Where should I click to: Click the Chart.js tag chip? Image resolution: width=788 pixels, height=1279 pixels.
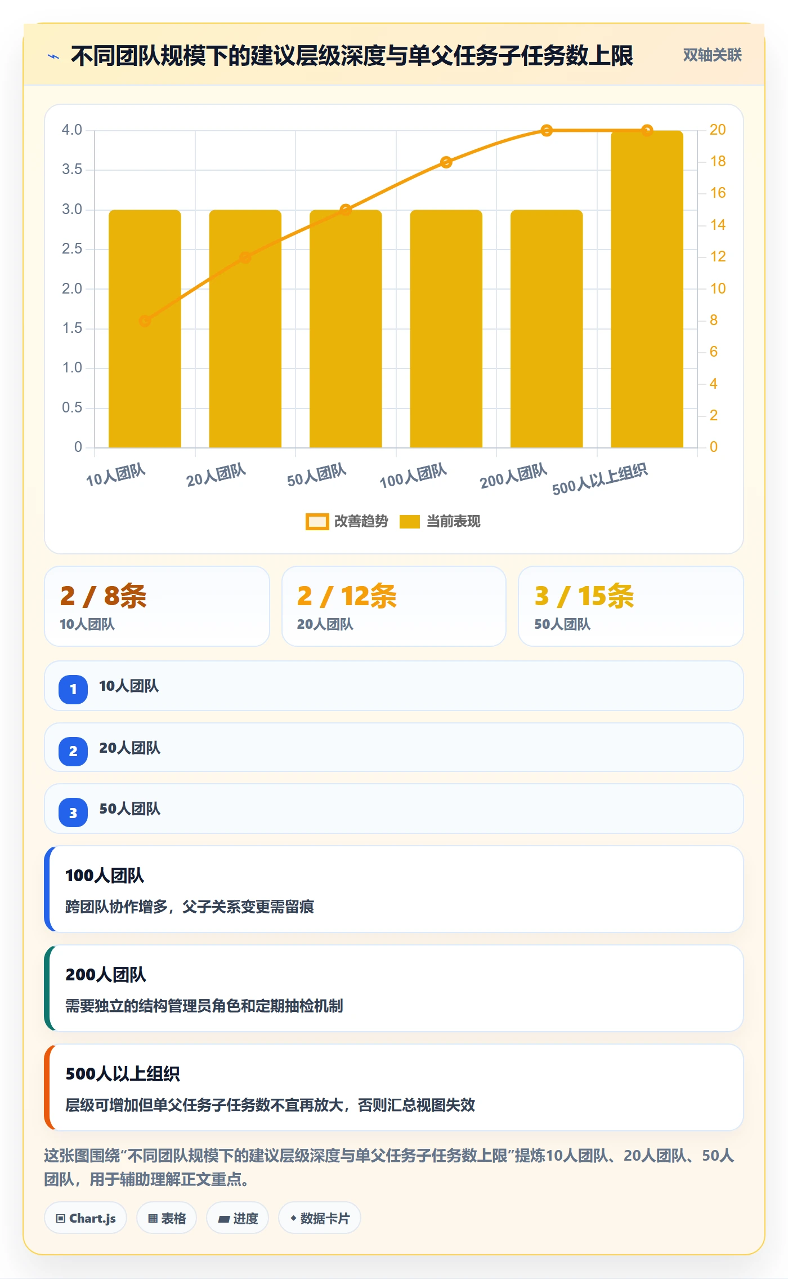(x=86, y=1218)
